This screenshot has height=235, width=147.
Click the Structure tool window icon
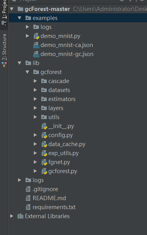tap(4, 64)
